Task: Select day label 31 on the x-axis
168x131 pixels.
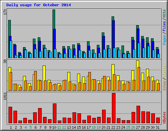Action: point(157,127)
